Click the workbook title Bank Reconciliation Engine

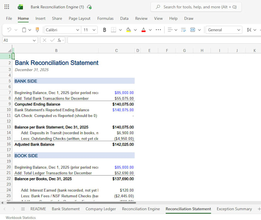57,7
